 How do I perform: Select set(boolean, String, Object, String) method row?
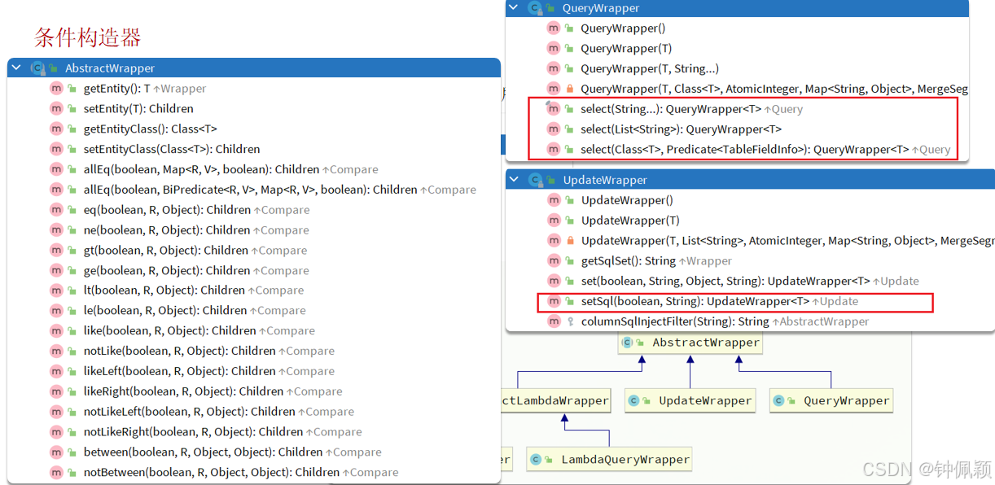pyautogui.click(x=750, y=281)
